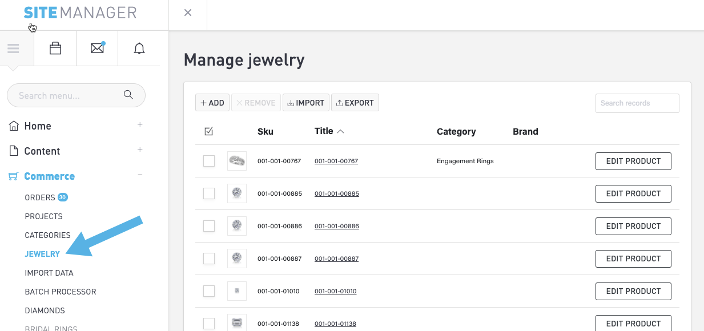The height and width of the screenshot is (331, 704).
Task: Select checkbox for row 001-001-00886
Action: pyautogui.click(x=209, y=226)
